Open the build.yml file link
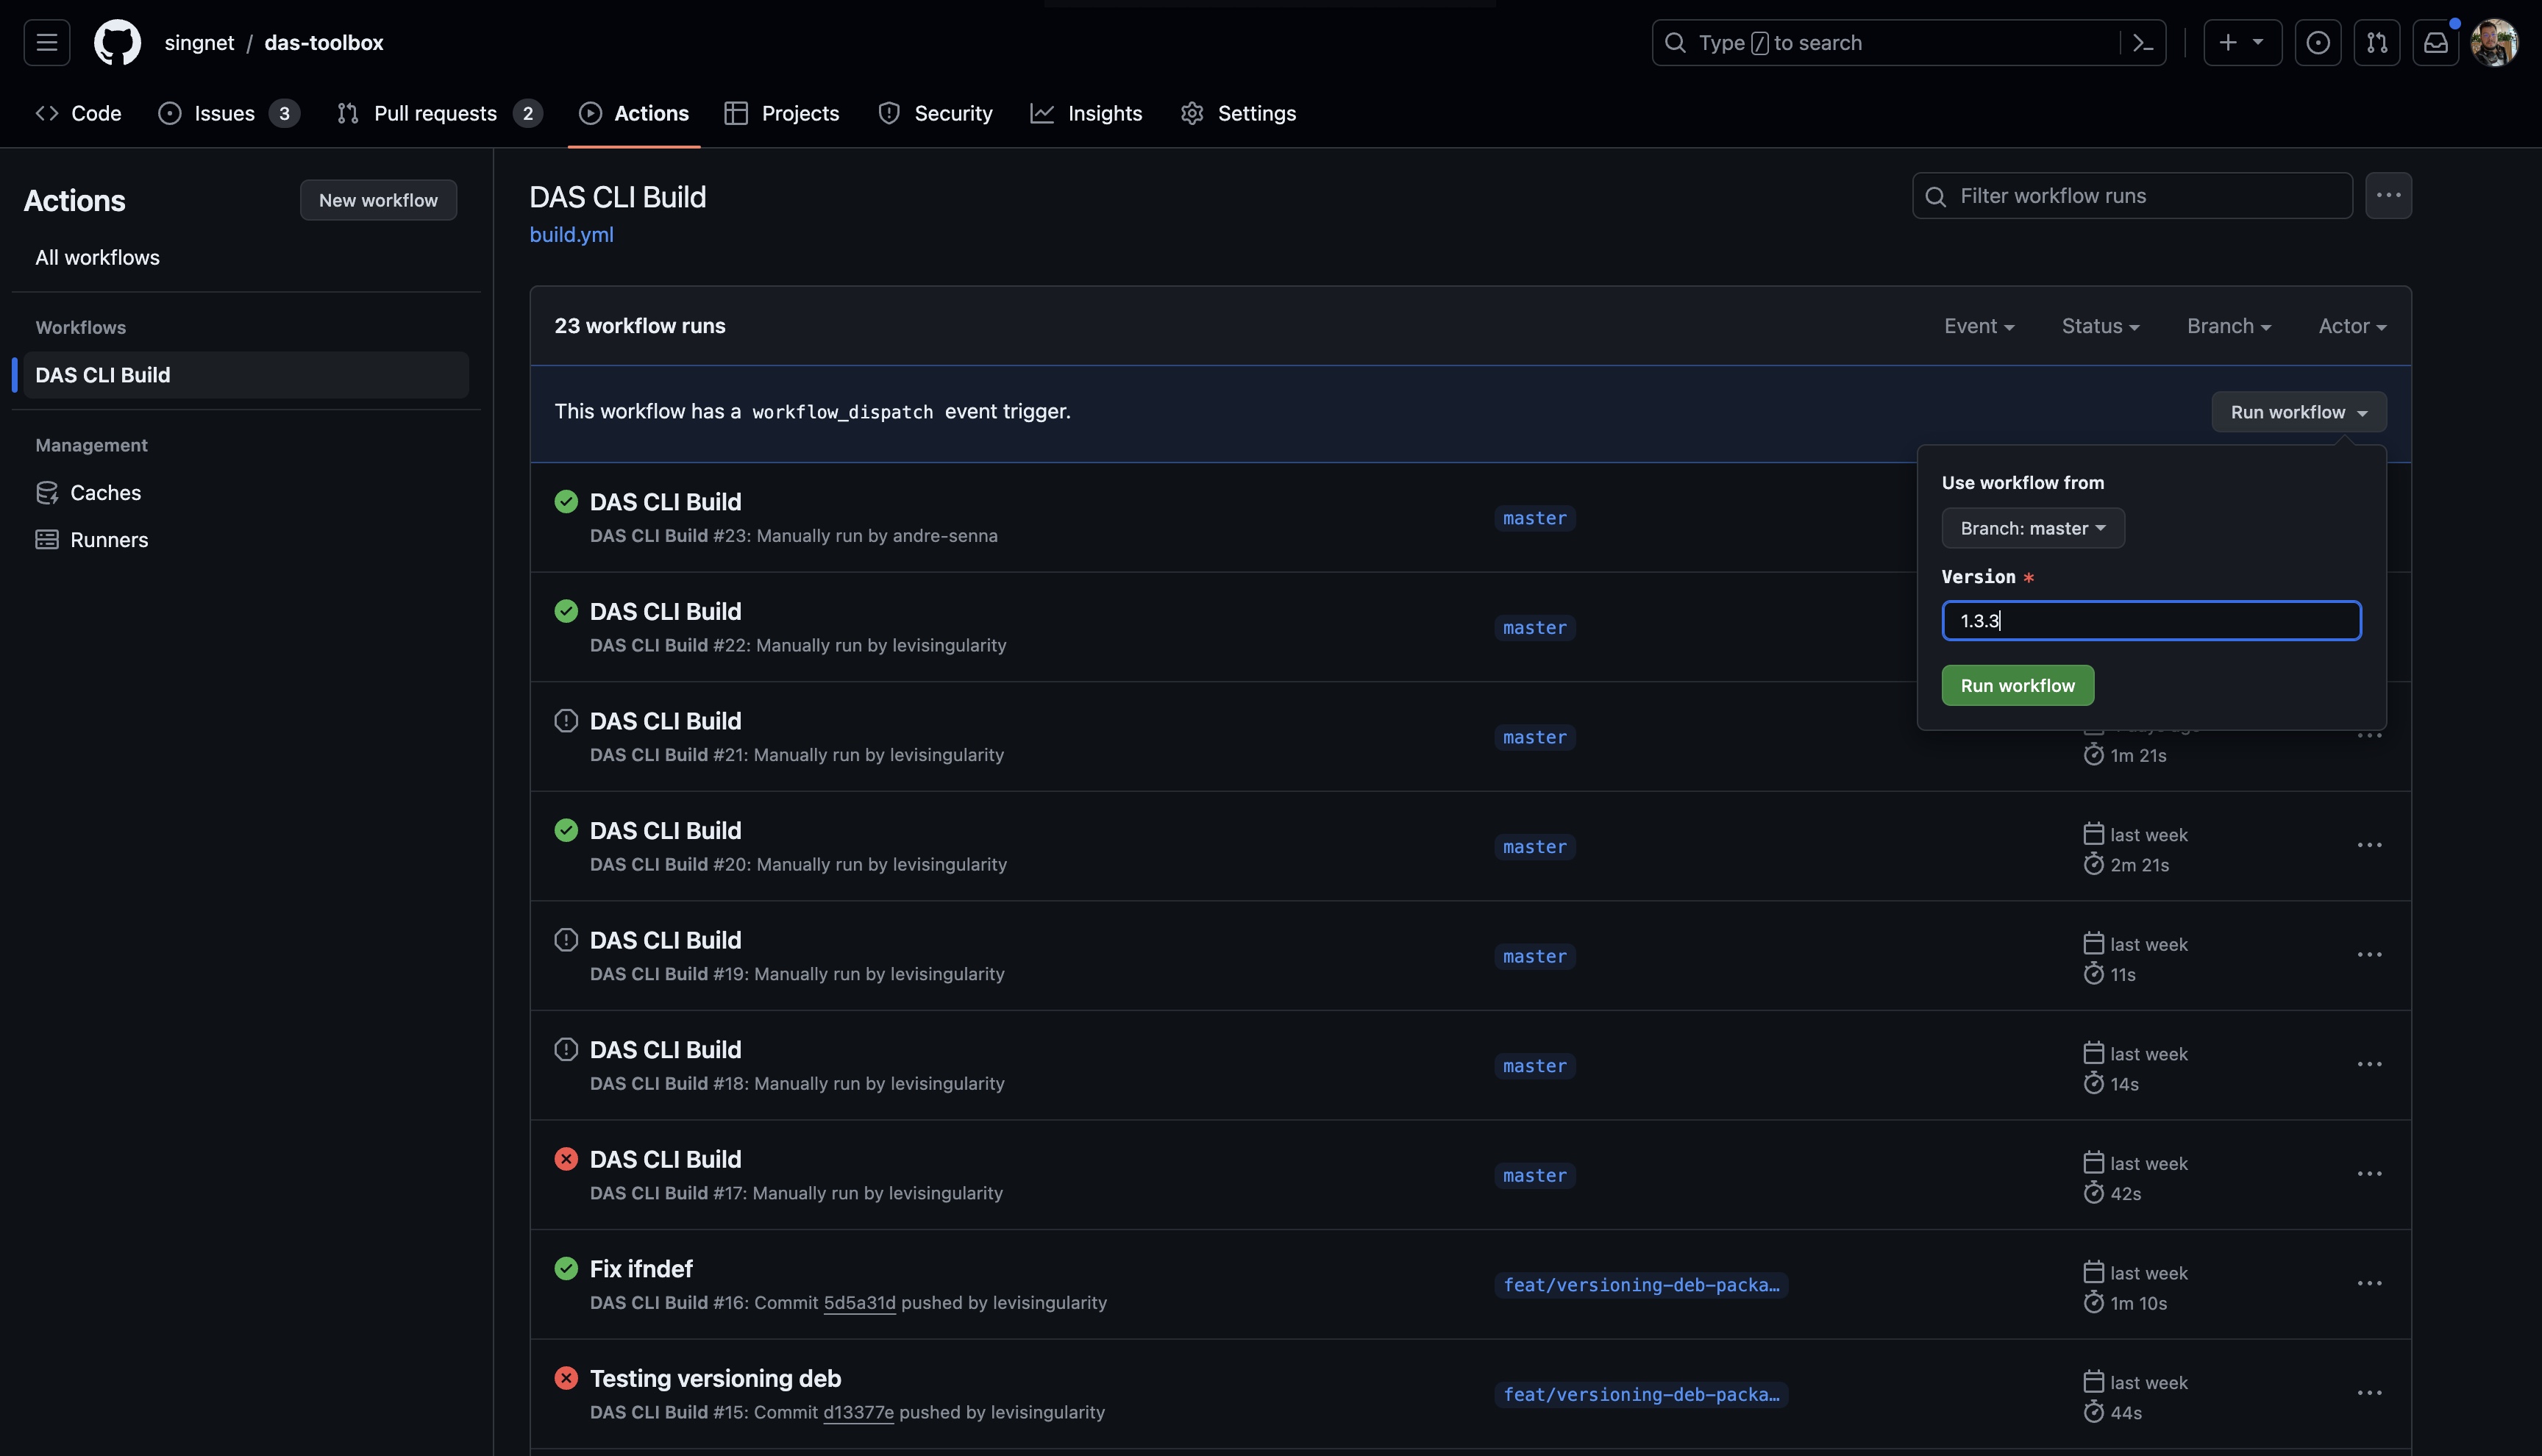This screenshot has width=2542, height=1456. [571, 235]
